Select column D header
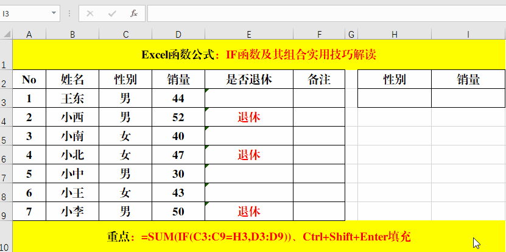The height and width of the screenshot is (252, 506). [x=178, y=34]
